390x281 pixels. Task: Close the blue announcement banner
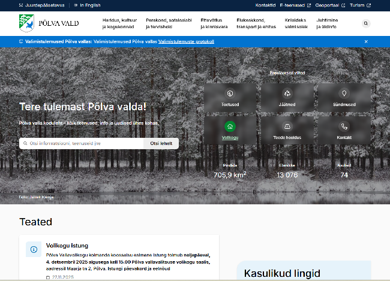click(366, 41)
